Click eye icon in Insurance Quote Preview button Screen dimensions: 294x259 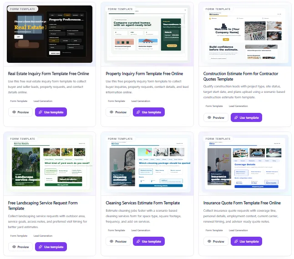209,241
